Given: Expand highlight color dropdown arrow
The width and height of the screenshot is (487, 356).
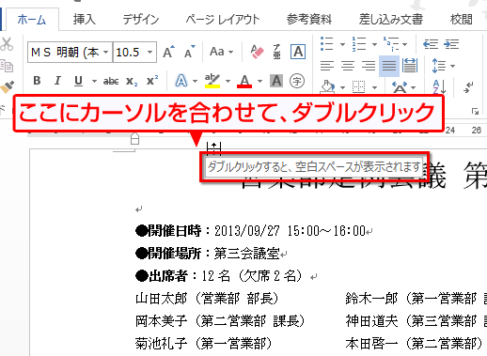Looking at the screenshot, I should tap(228, 81).
